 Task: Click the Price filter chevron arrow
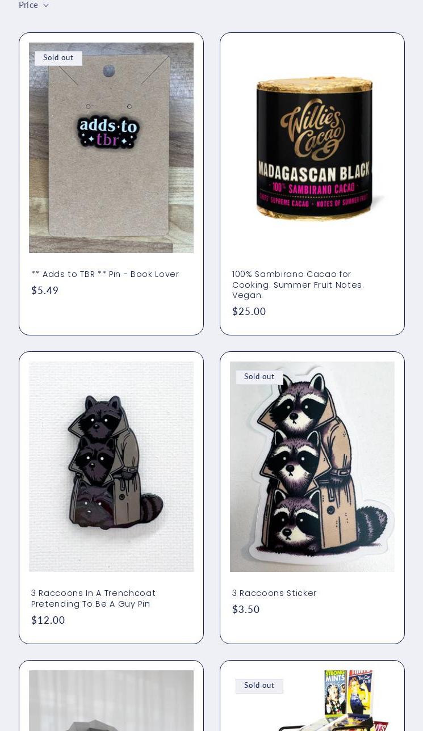click(46, 6)
